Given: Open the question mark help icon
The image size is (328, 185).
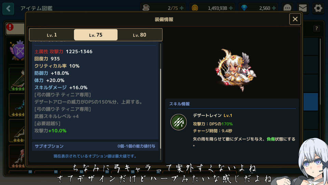Looking at the screenshot, I should click(316, 28).
